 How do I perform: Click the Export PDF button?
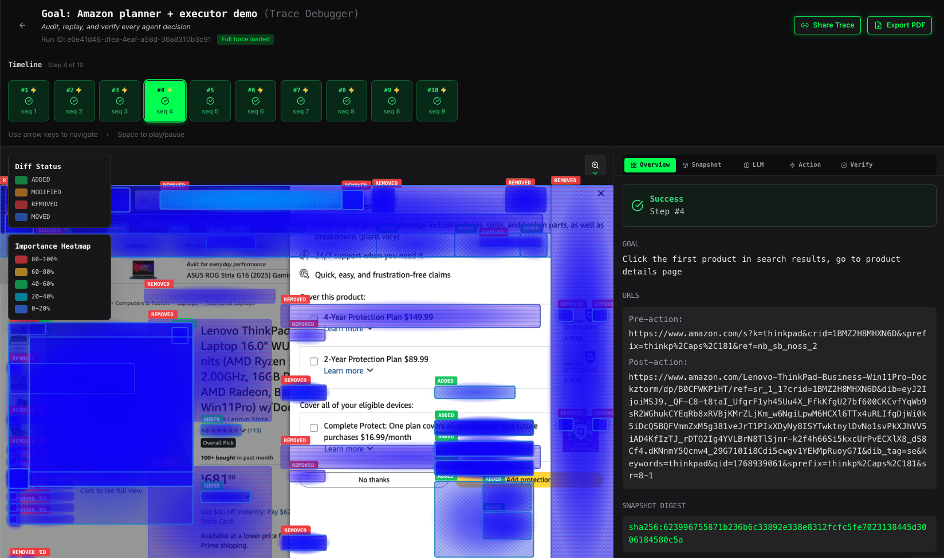[x=899, y=25]
